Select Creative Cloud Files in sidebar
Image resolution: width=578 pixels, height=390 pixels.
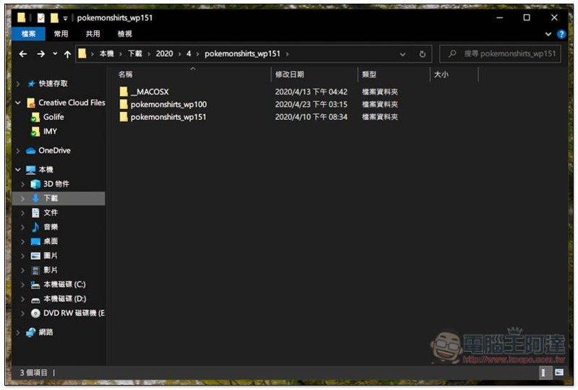pos(72,103)
